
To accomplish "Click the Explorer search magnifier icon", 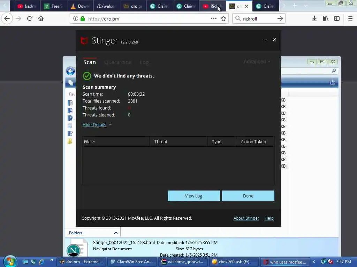I will (334, 71).
